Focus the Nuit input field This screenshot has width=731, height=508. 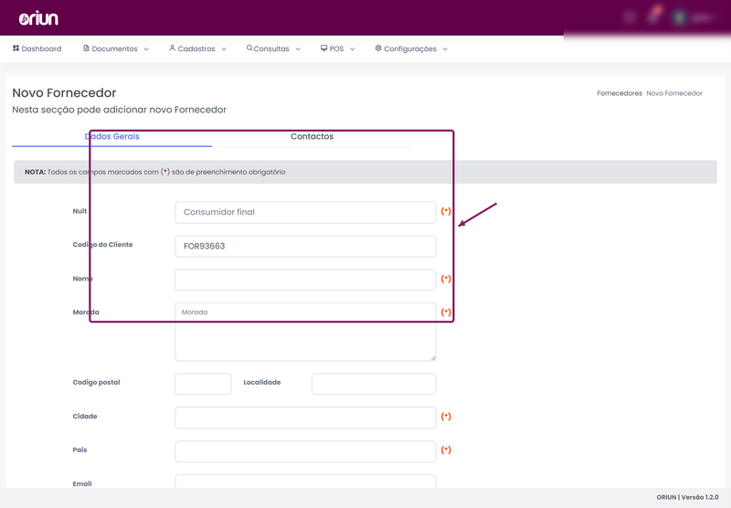pyautogui.click(x=305, y=213)
